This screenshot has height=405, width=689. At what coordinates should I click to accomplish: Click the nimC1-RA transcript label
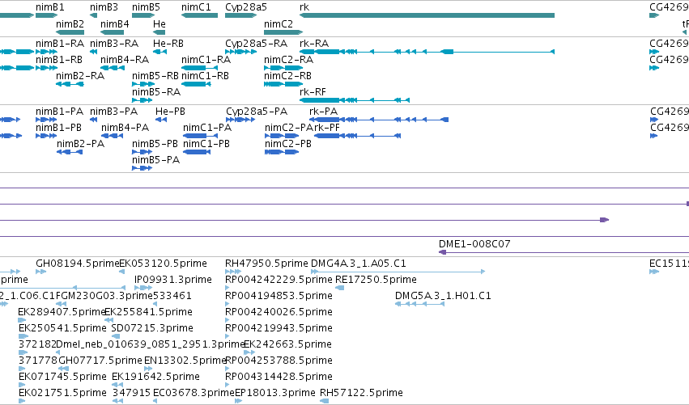tap(206, 60)
